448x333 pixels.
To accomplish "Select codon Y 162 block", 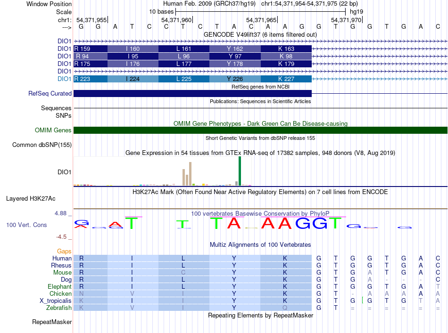I will click(x=235, y=49).
